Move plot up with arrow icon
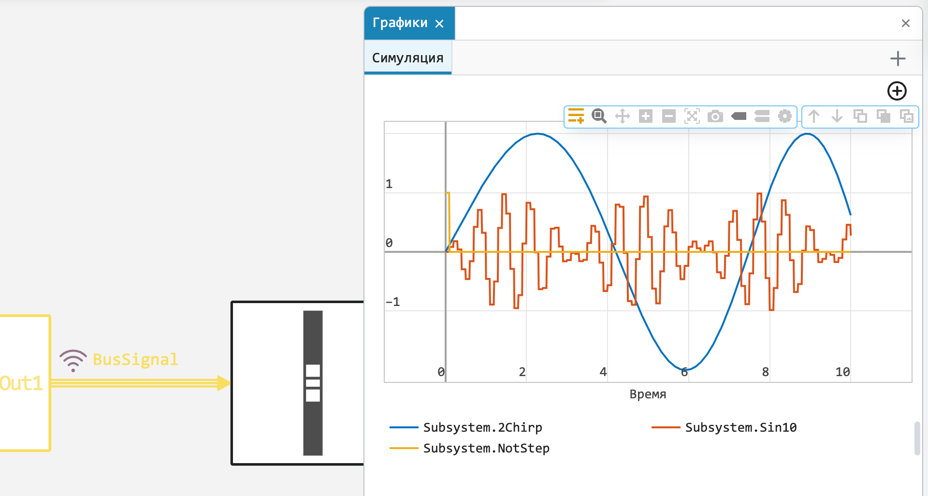Viewport: 928px width, 496px height. coord(814,116)
